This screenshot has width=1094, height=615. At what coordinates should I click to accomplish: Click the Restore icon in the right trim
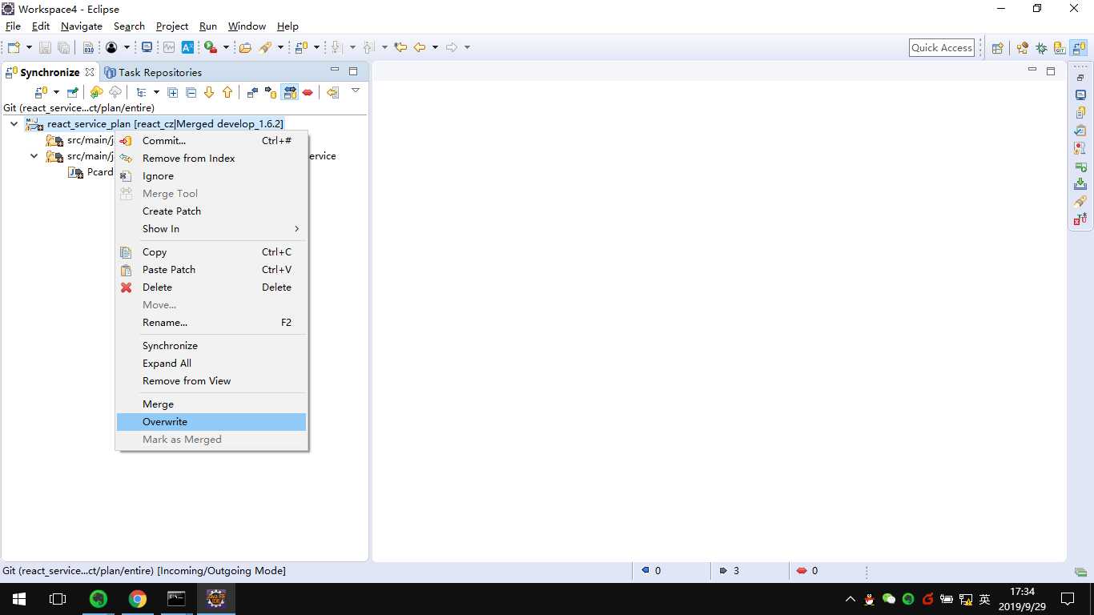pos(1080,78)
